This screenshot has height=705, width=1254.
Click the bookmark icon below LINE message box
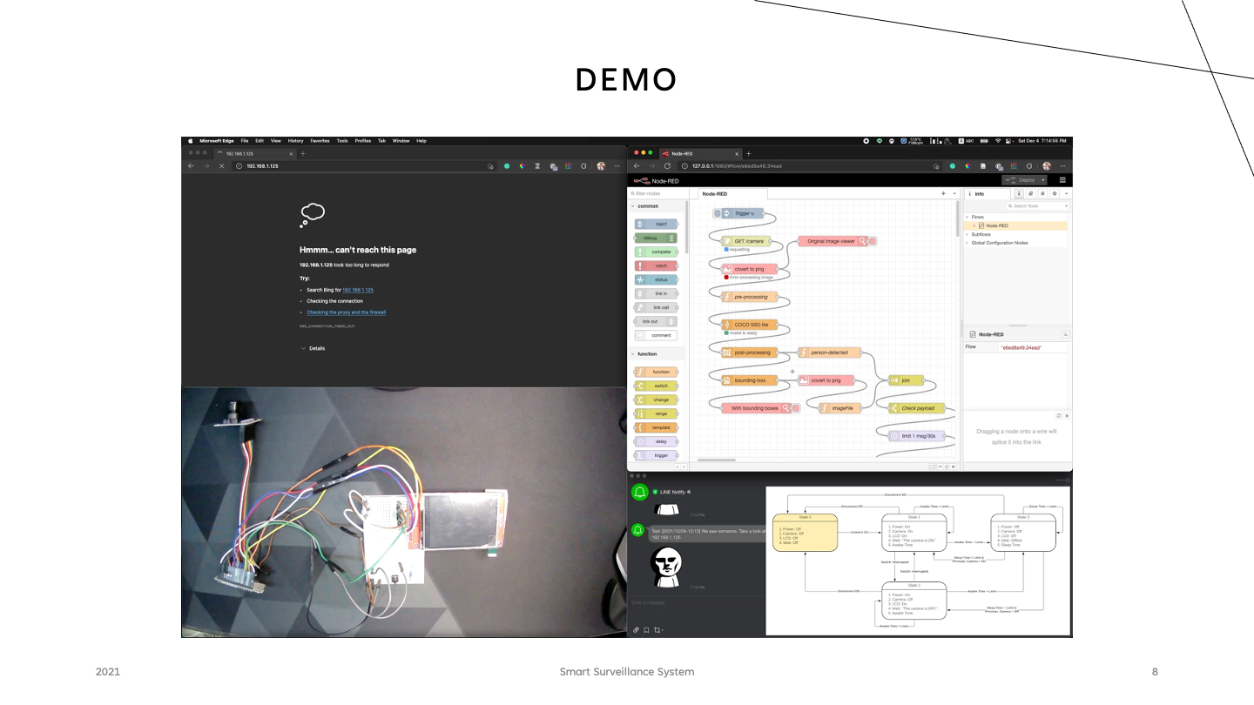click(x=646, y=630)
